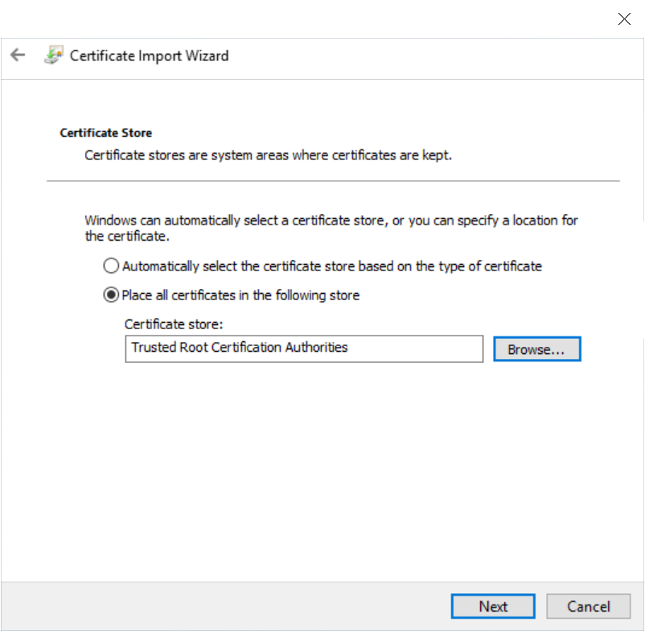This screenshot has width=645, height=631.
Task: Open the Browse dialog for certificate stores
Action: click(x=536, y=349)
